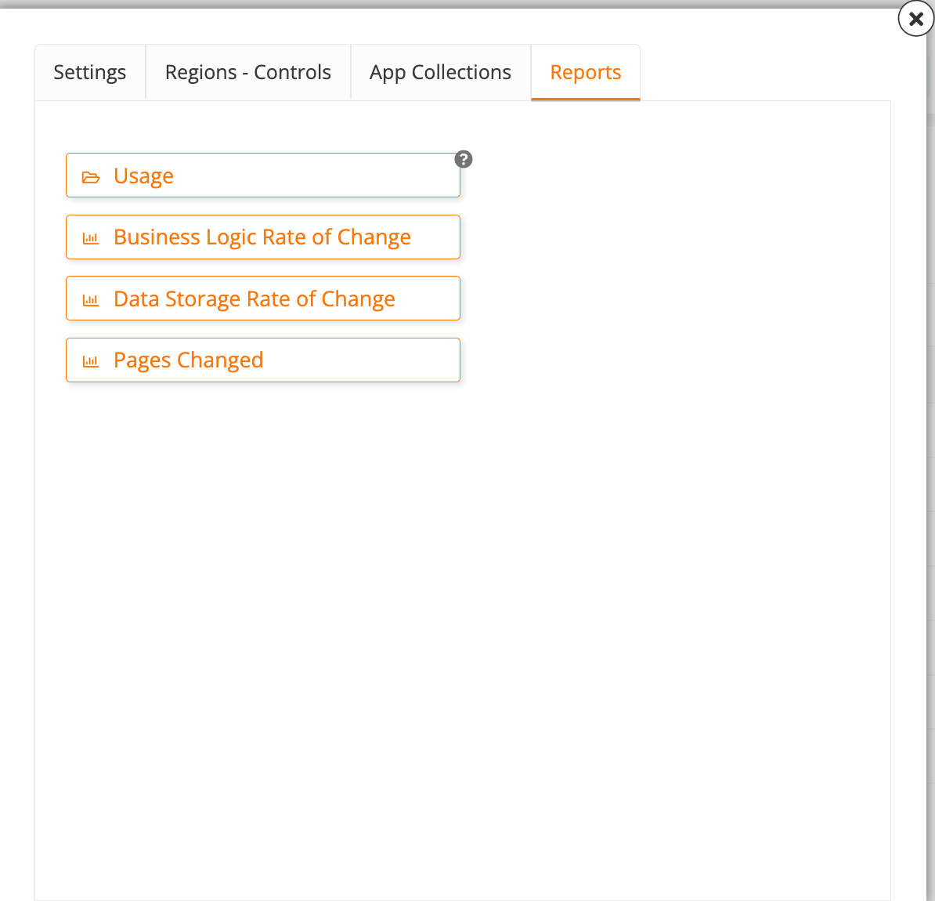935x901 pixels.
Task: Click the folder icon in Usage button
Action: click(x=91, y=177)
